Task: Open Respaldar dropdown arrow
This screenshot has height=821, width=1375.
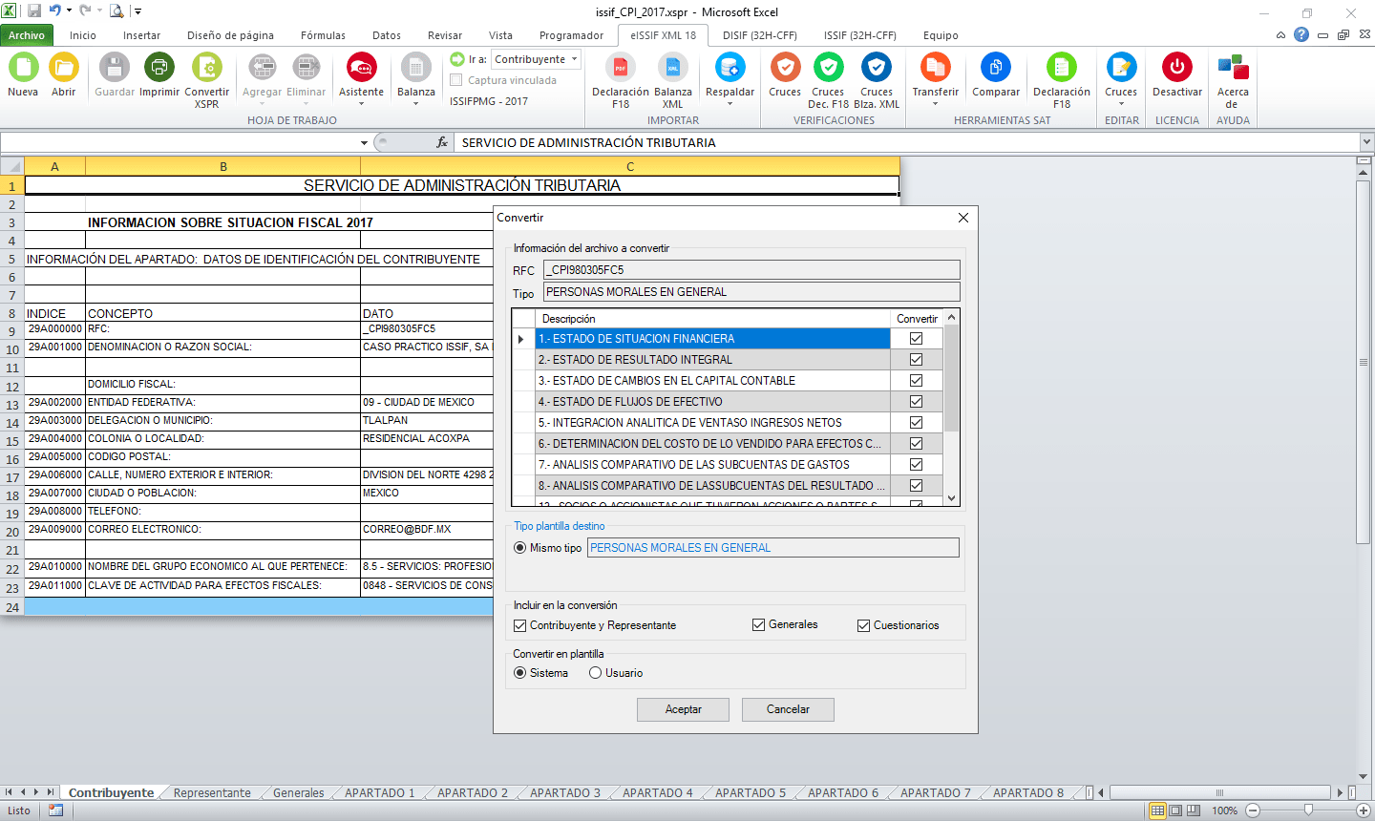Action: pyautogui.click(x=730, y=104)
